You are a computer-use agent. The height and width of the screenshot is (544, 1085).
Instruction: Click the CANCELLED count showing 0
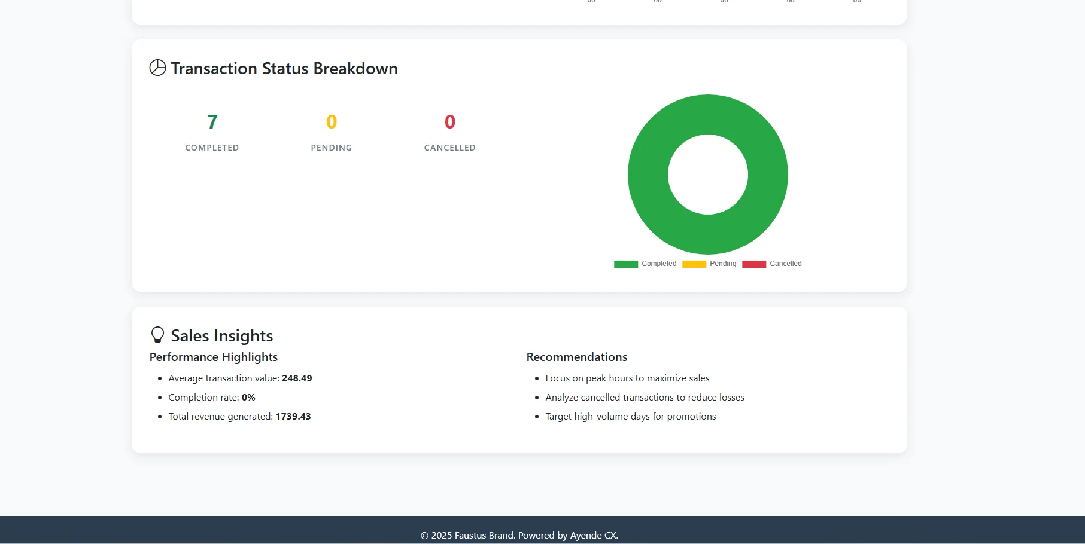(449, 122)
